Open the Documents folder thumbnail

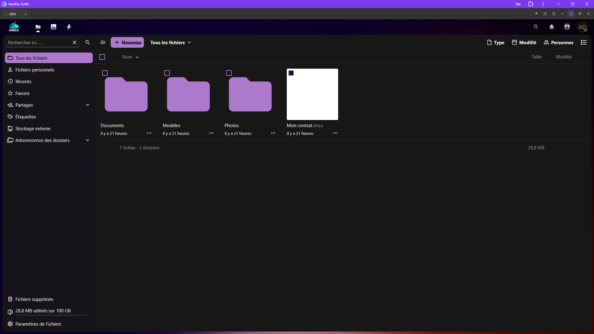point(126,94)
